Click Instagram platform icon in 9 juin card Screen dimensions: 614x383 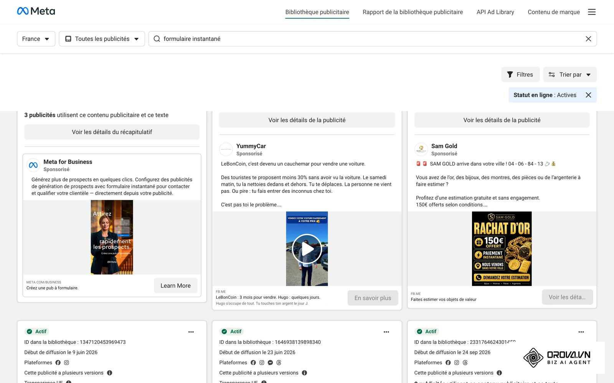66,362
